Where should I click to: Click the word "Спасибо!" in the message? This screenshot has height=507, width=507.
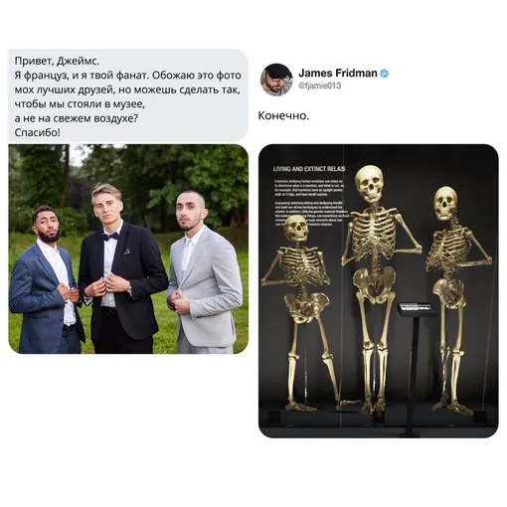pyautogui.click(x=38, y=133)
